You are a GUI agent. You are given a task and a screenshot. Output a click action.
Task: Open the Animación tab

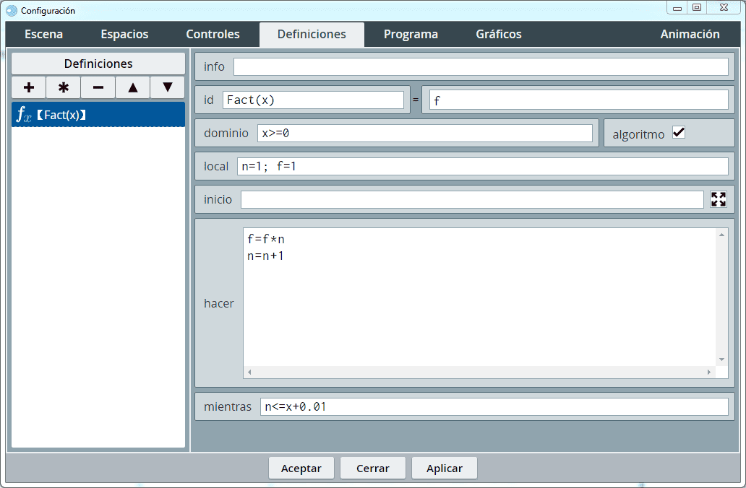[690, 34]
